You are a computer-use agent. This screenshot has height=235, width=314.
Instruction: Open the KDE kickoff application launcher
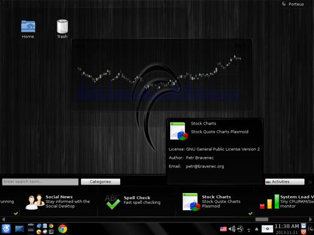tap(6, 229)
